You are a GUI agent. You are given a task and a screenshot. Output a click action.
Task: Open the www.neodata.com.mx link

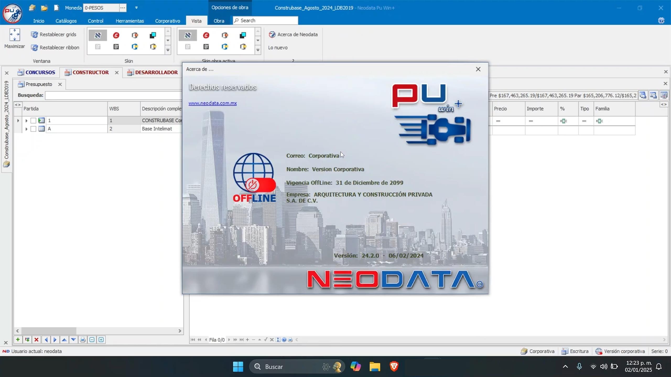[x=213, y=103]
